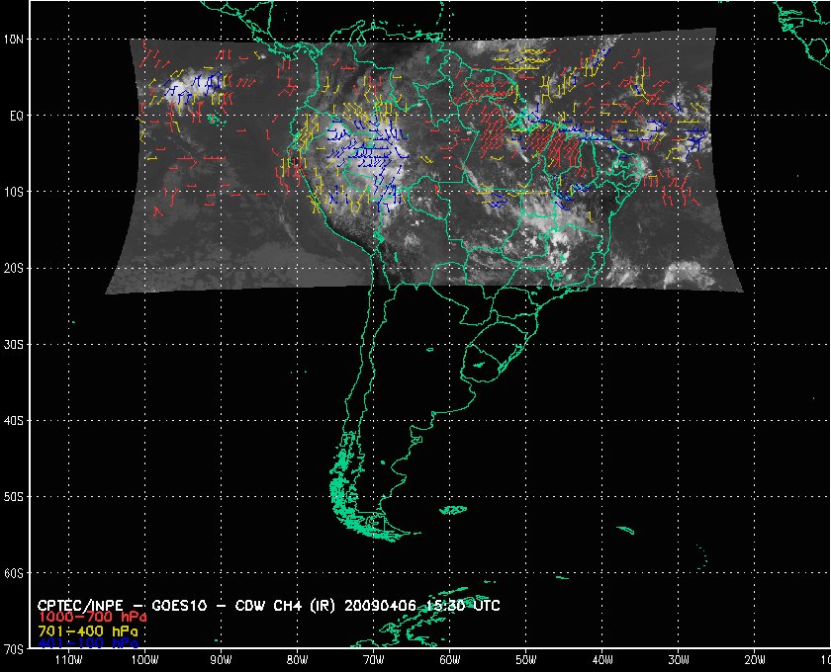Click the 50S latitude label
Viewport: 831px width, 672px height.
pos(13,497)
